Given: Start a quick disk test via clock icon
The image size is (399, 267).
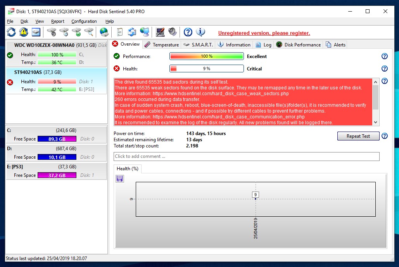Looking at the screenshot, I should click(63, 32).
